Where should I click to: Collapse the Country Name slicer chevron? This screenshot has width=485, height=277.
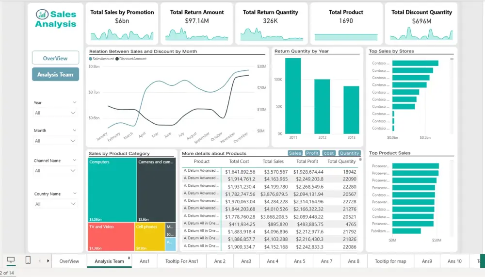tap(75, 194)
